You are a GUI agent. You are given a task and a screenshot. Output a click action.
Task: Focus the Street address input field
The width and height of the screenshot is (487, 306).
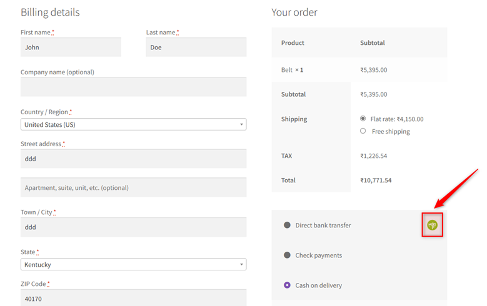pos(134,159)
